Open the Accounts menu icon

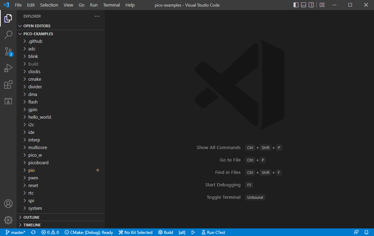pyautogui.click(x=8, y=204)
